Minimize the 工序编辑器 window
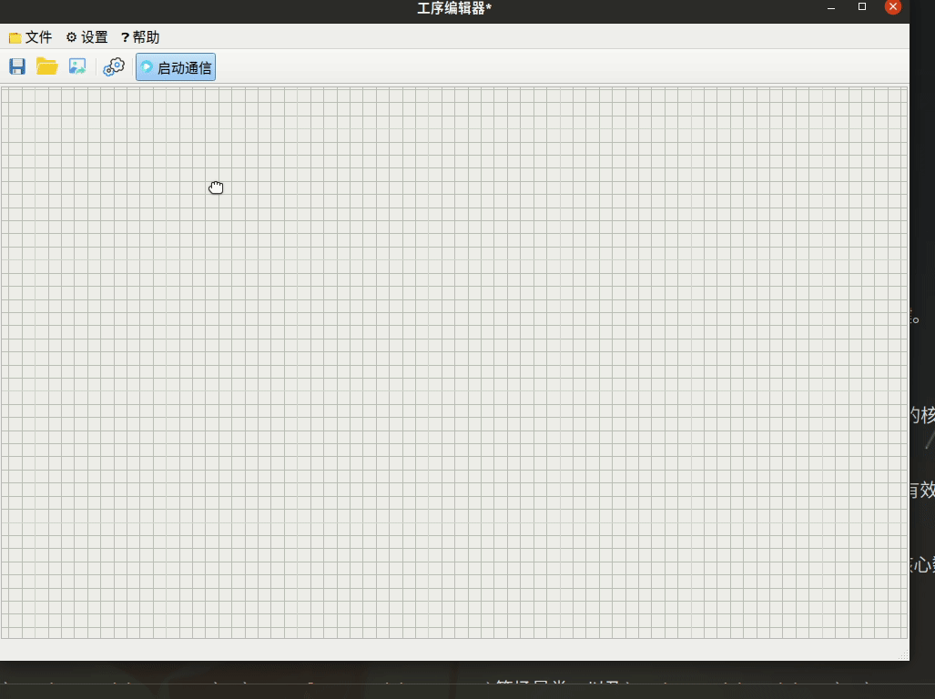The image size is (935, 699). (831, 8)
